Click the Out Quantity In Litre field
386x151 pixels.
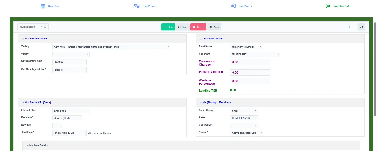69,70
